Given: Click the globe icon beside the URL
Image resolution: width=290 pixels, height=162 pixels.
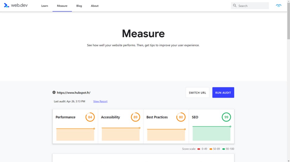Looking at the screenshot, I should click(x=54, y=92).
